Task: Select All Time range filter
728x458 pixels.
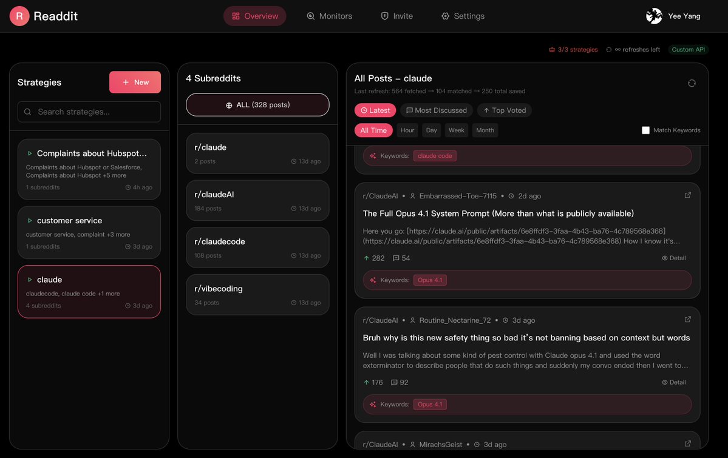Action: pyautogui.click(x=373, y=130)
